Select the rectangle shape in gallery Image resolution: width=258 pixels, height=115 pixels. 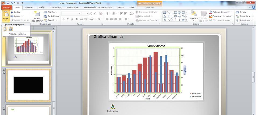pyautogui.click(x=176, y=13)
